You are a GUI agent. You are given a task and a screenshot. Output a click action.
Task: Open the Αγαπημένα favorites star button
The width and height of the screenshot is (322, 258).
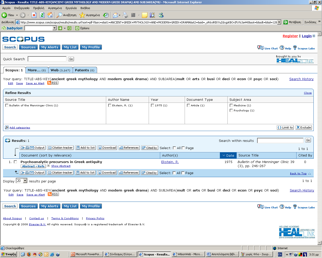click(90, 15)
